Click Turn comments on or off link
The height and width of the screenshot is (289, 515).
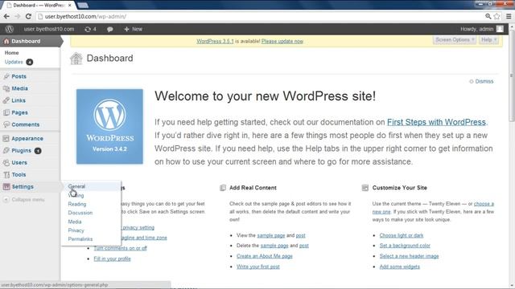coord(120,248)
